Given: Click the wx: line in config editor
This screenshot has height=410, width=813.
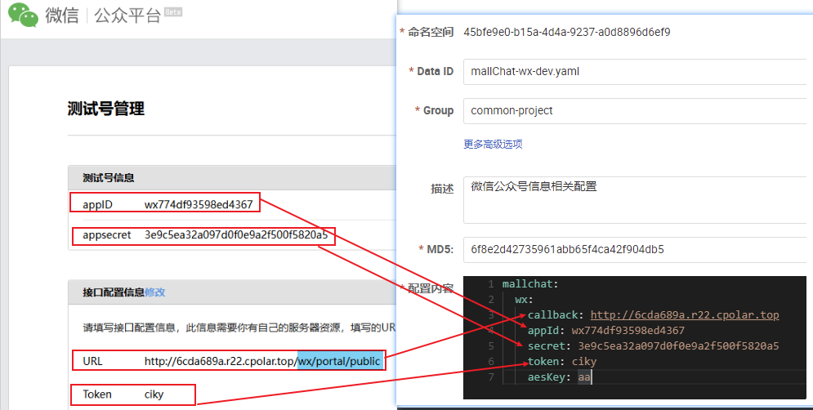Looking at the screenshot, I should (x=524, y=300).
